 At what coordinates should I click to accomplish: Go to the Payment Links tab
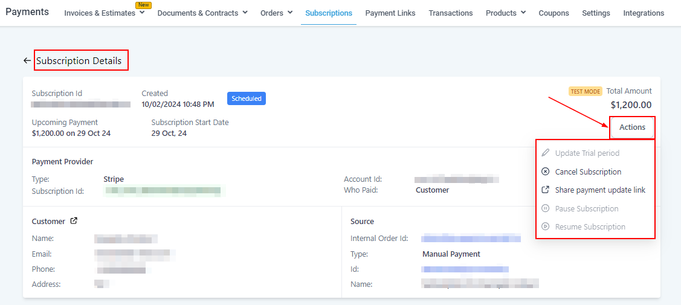click(x=390, y=13)
